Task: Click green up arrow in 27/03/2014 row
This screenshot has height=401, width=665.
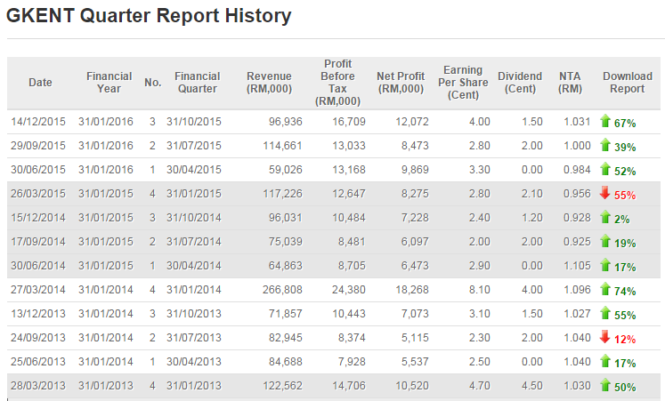Action: 605,289
